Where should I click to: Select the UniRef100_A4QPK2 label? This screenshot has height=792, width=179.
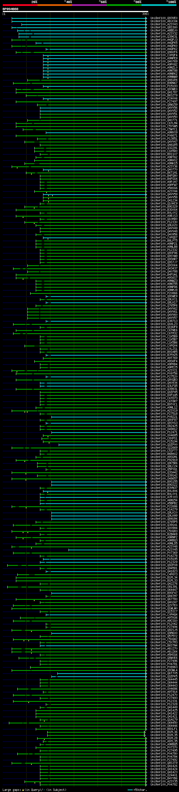[x=164, y=49]
